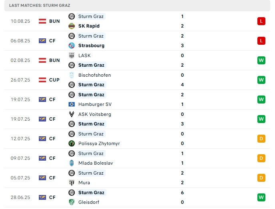Open the Strasbourg team name link

coord(91,46)
